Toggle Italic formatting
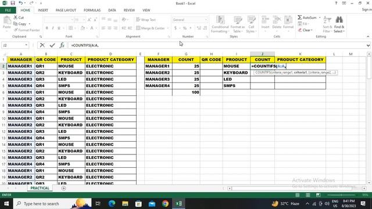This screenshot has width=372, height=209. click(x=53, y=28)
